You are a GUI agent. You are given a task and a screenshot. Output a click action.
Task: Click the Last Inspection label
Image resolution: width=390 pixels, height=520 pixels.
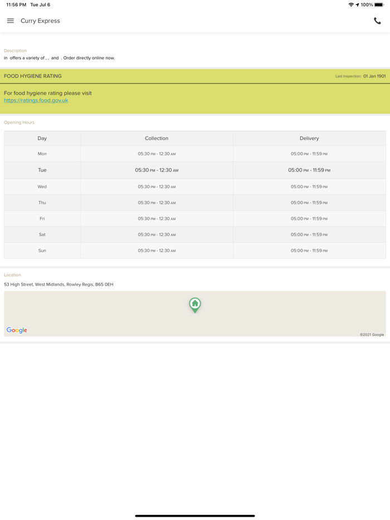(348, 76)
